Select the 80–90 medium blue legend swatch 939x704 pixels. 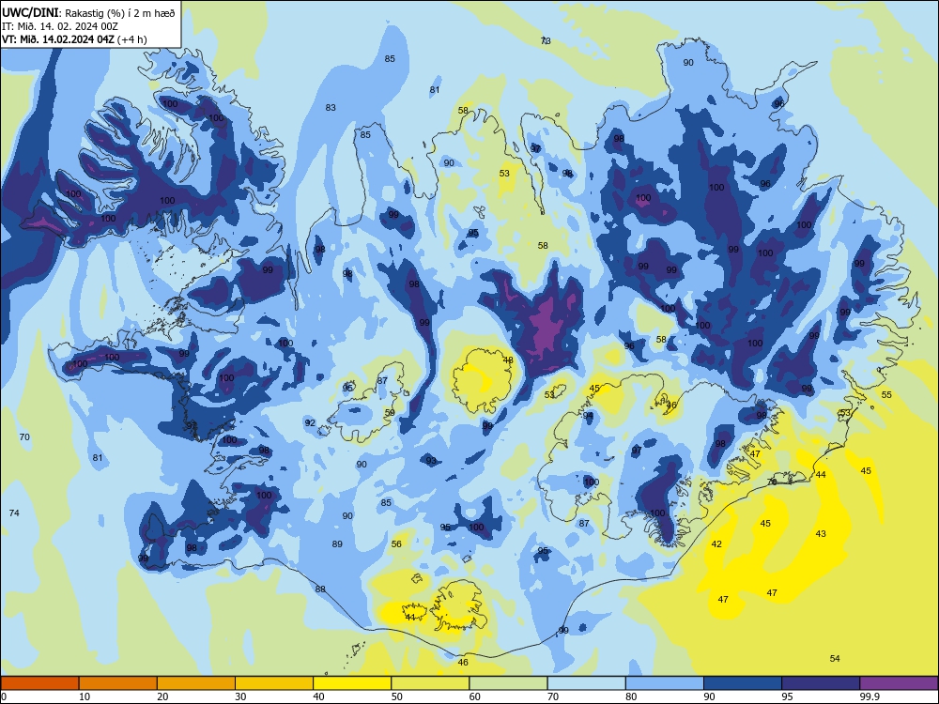665,683
